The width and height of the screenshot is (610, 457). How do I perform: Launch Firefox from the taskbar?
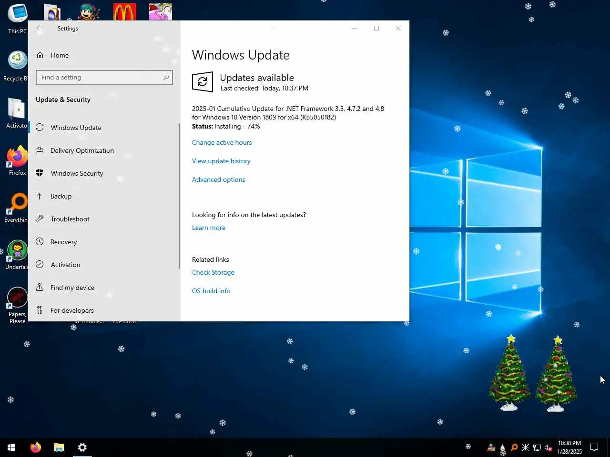36,447
